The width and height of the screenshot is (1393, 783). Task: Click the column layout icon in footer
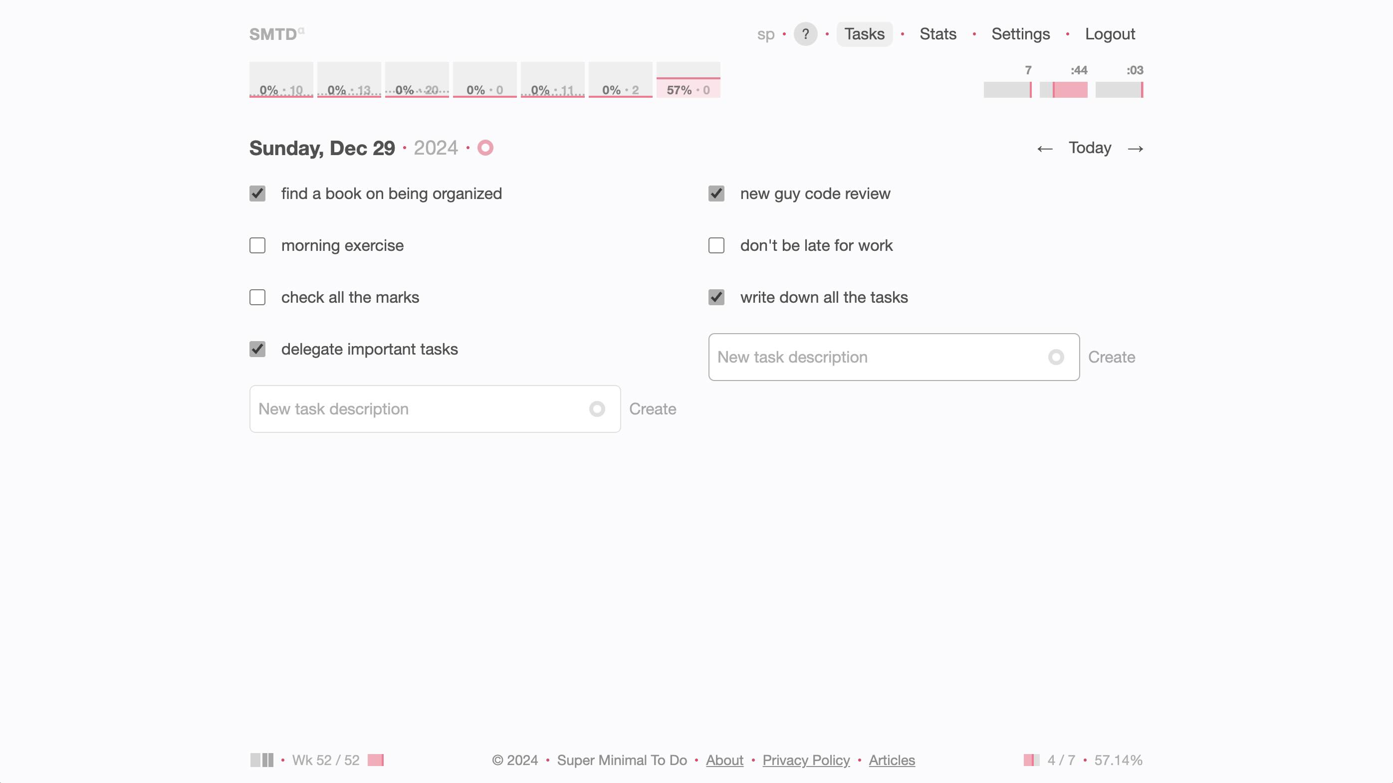coord(262,760)
